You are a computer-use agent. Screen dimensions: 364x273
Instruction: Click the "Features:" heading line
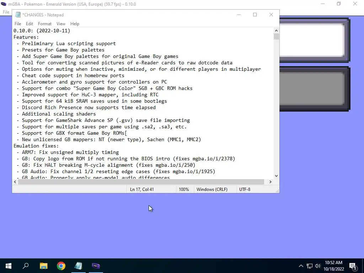tap(26, 37)
